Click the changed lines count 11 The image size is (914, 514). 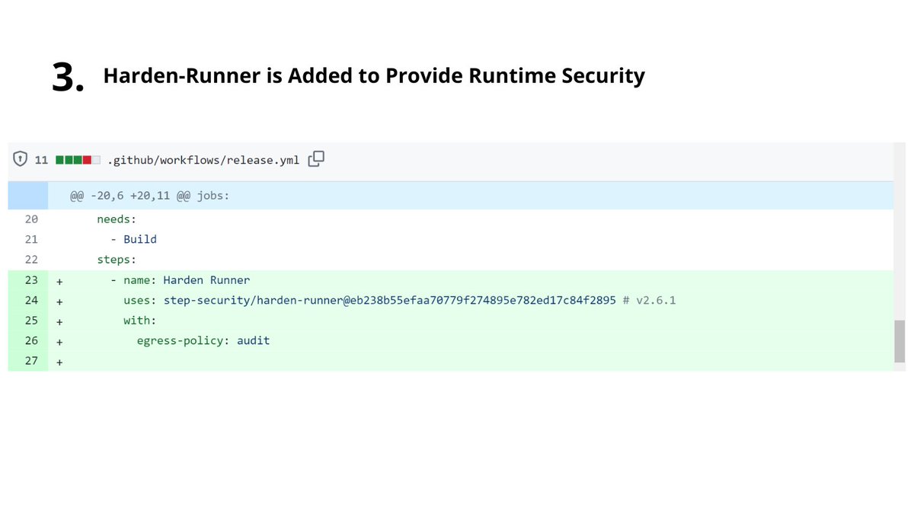pyautogui.click(x=41, y=160)
